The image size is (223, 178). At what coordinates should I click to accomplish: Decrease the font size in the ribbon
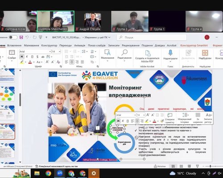pyautogui.click(x=53, y=62)
